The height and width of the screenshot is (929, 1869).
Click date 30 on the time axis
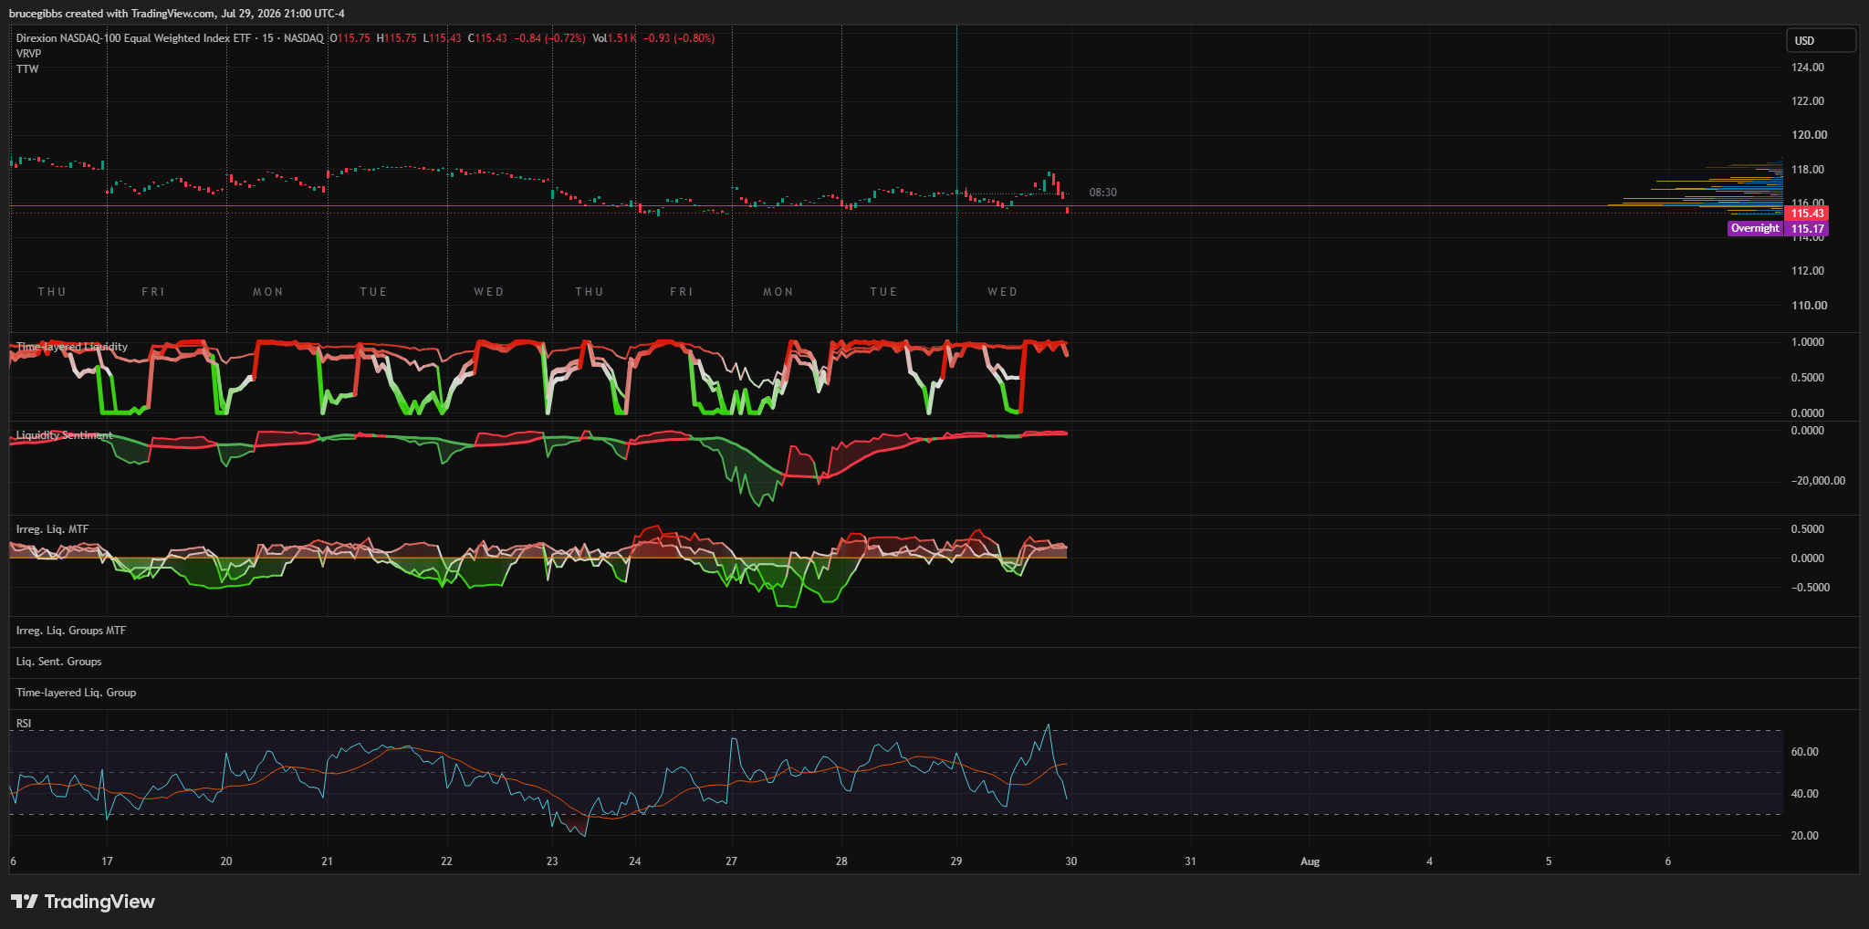1071,861
